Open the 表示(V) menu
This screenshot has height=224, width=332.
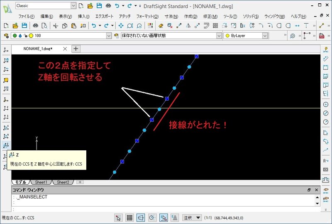(x=66, y=17)
